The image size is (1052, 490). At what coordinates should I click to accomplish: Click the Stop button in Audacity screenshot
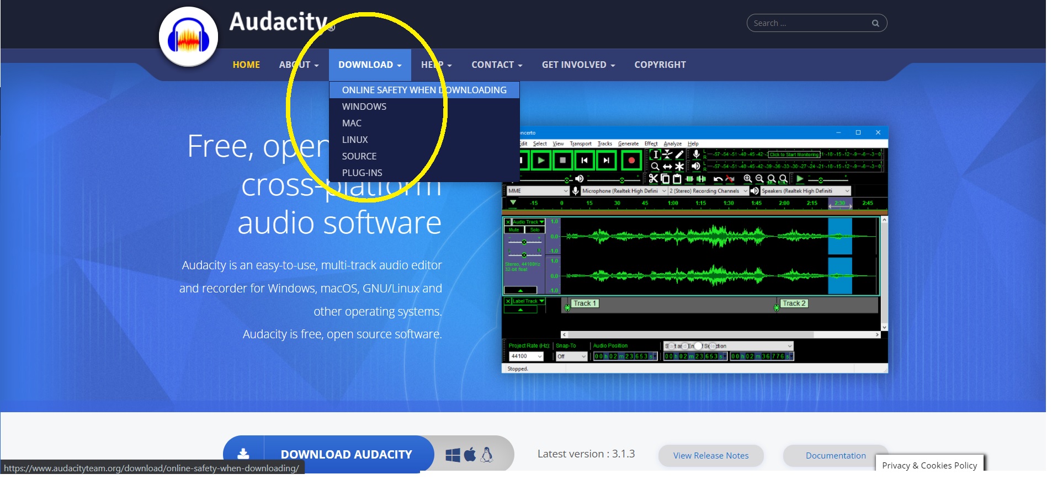click(x=563, y=161)
